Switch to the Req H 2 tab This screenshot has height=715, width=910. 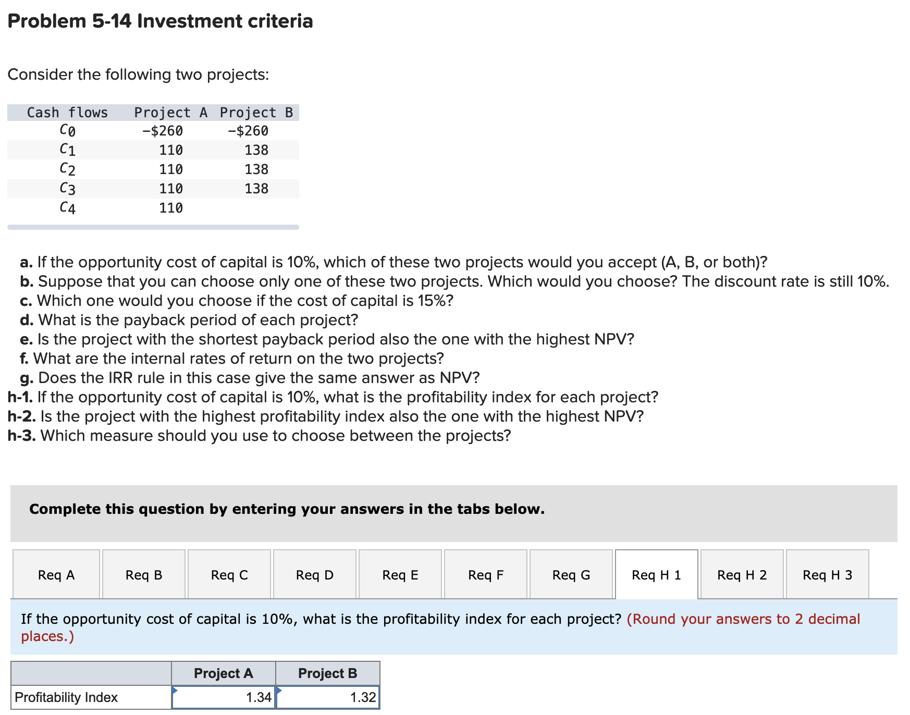point(742,574)
